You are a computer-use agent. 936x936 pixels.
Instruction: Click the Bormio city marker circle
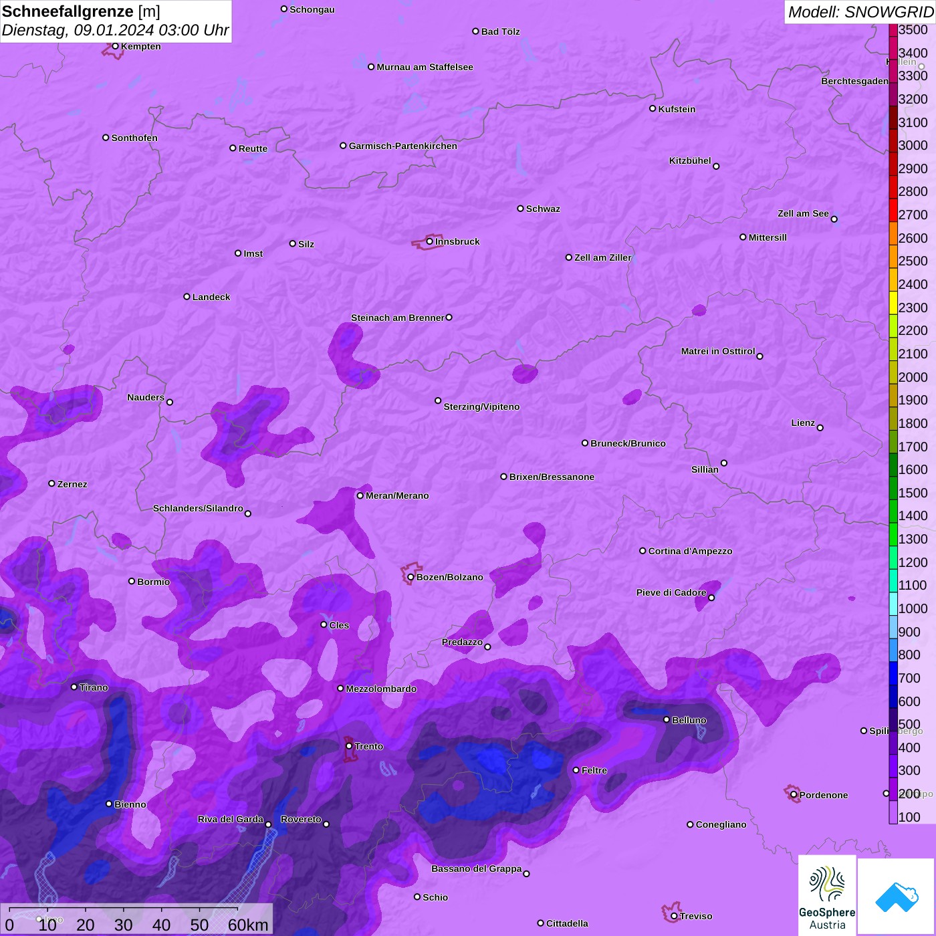coord(132,581)
